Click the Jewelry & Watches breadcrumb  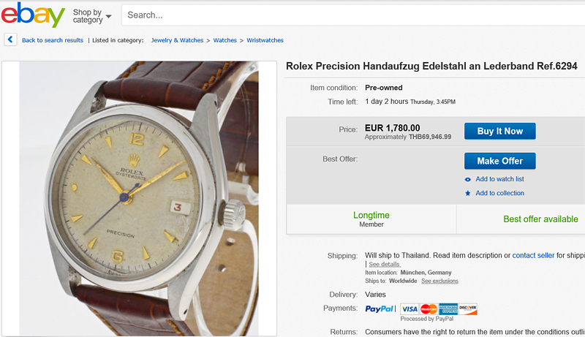(x=177, y=40)
